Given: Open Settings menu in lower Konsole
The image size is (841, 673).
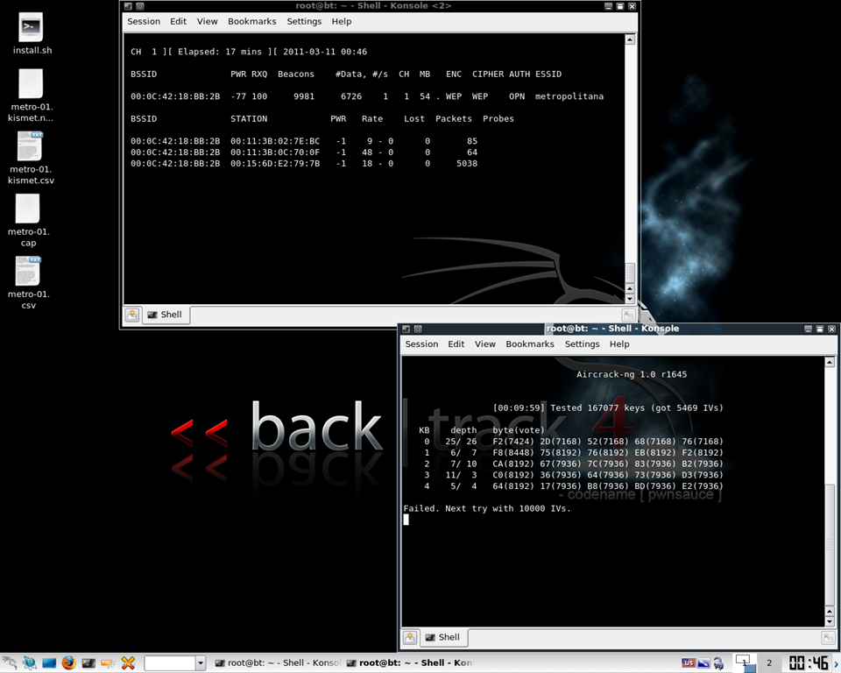Looking at the screenshot, I should pyautogui.click(x=582, y=344).
